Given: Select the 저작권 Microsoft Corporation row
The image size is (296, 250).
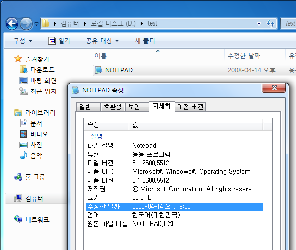Looking at the screenshot, I should tap(175, 189).
